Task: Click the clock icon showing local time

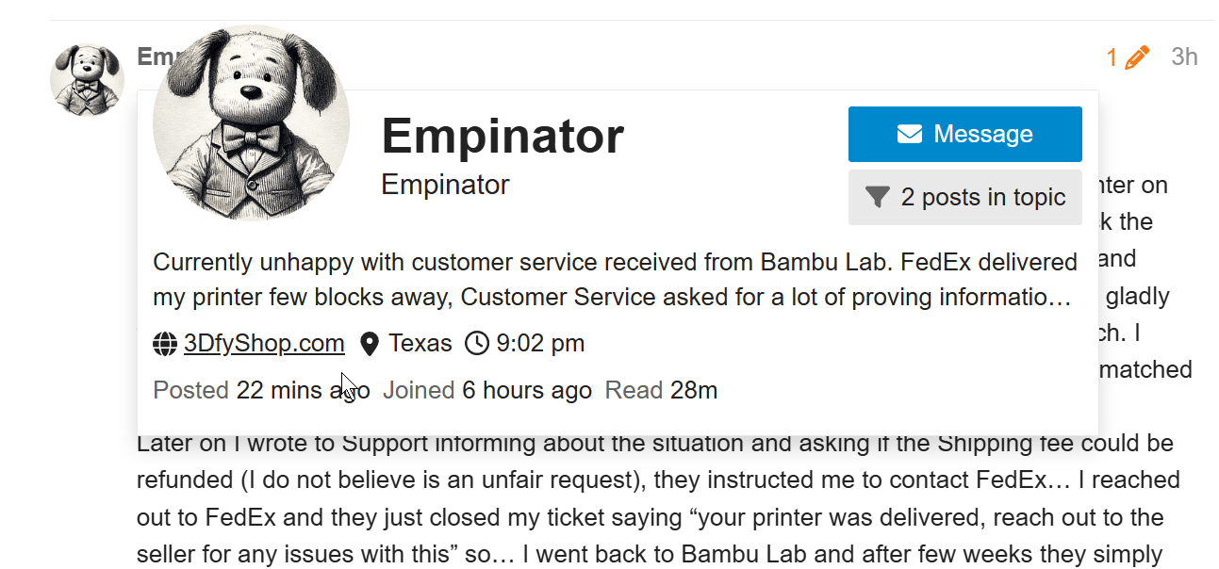Action: click(x=477, y=344)
